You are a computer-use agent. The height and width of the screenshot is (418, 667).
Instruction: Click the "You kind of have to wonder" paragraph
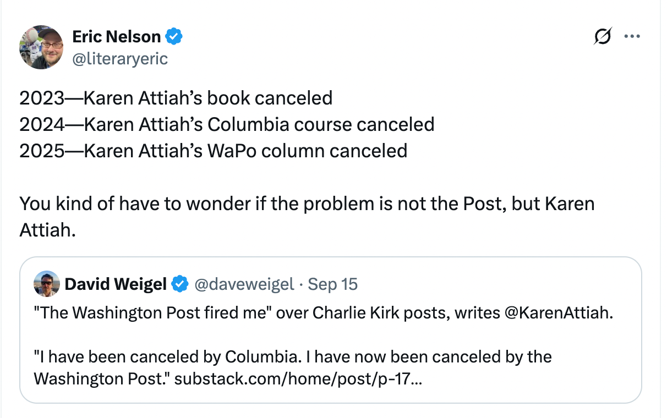click(307, 217)
